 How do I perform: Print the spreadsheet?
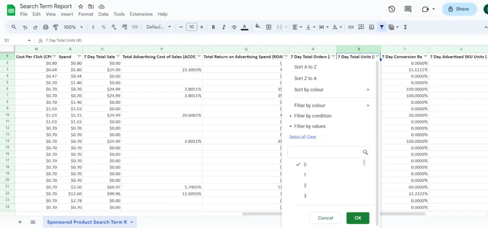pyautogui.click(x=45, y=27)
